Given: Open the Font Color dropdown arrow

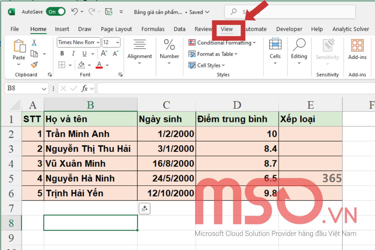Looking at the screenshot, I should pos(107,65).
